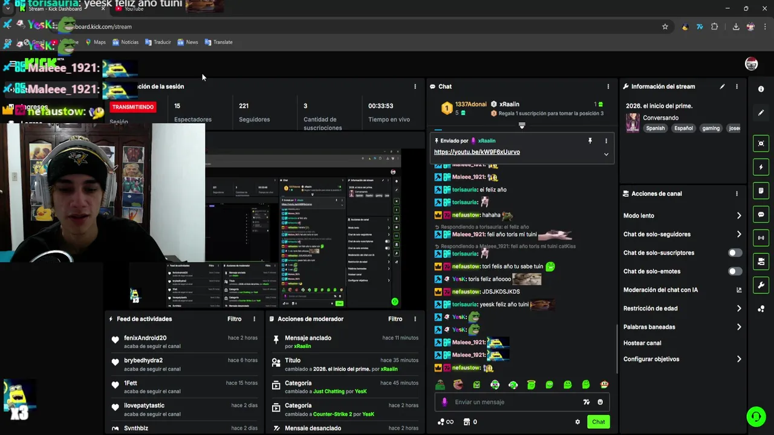Click the document note icon in right sidebar
This screenshot has height=435, width=774.
pyautogui.click(x=761, y=191)
